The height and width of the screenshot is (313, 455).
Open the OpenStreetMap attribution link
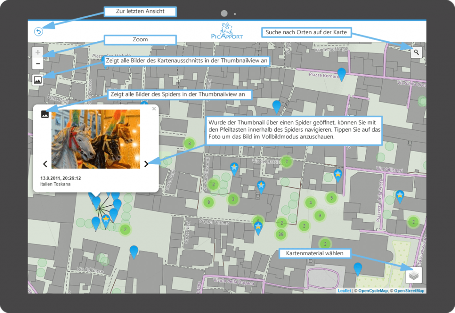point(409,291)
